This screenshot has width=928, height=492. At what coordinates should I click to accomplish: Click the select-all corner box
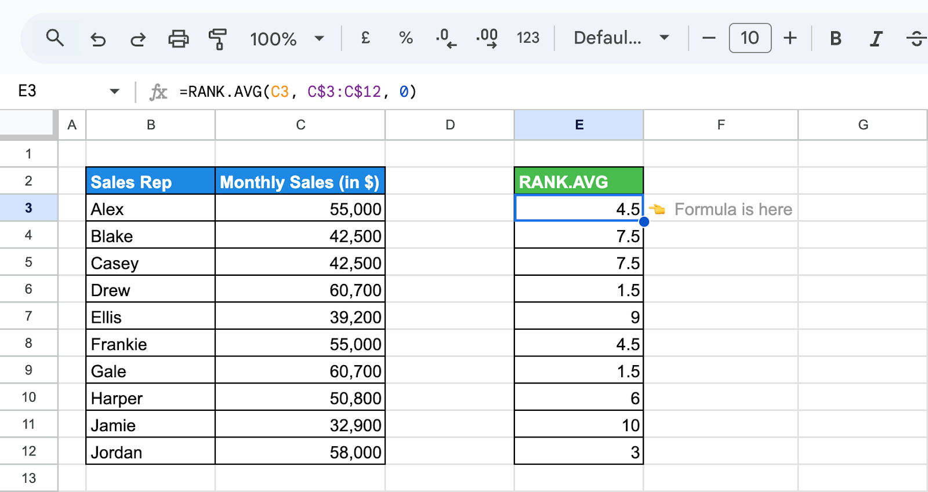(28, 125)
